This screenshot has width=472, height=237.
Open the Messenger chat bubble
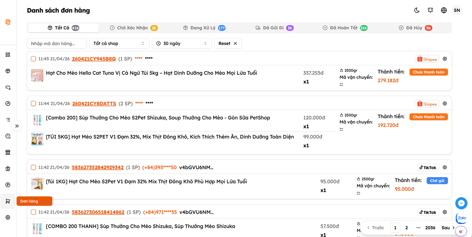tap(461, 203)
